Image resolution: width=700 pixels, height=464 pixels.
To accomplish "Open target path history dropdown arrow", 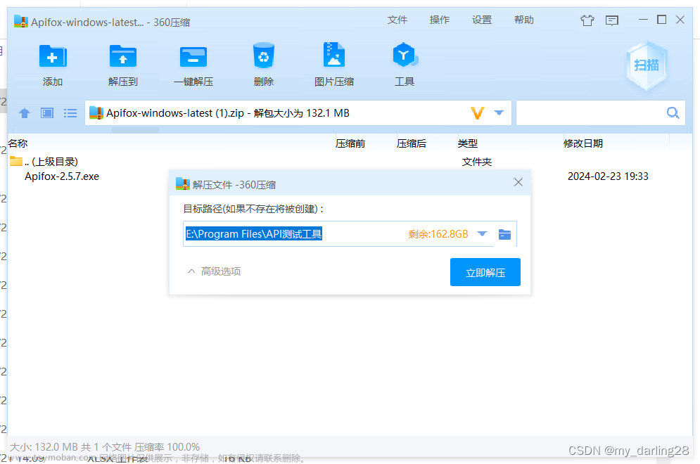I will [482, 234].
